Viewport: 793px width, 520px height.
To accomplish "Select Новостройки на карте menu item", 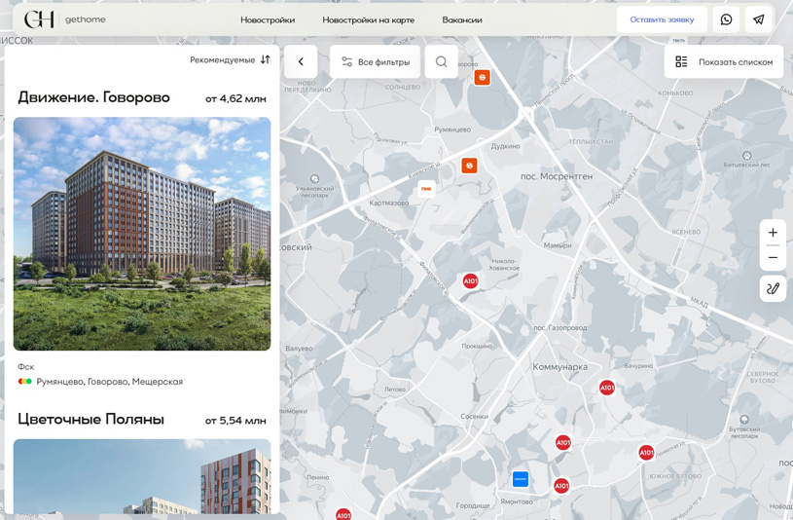I will (x=368, y=20).
